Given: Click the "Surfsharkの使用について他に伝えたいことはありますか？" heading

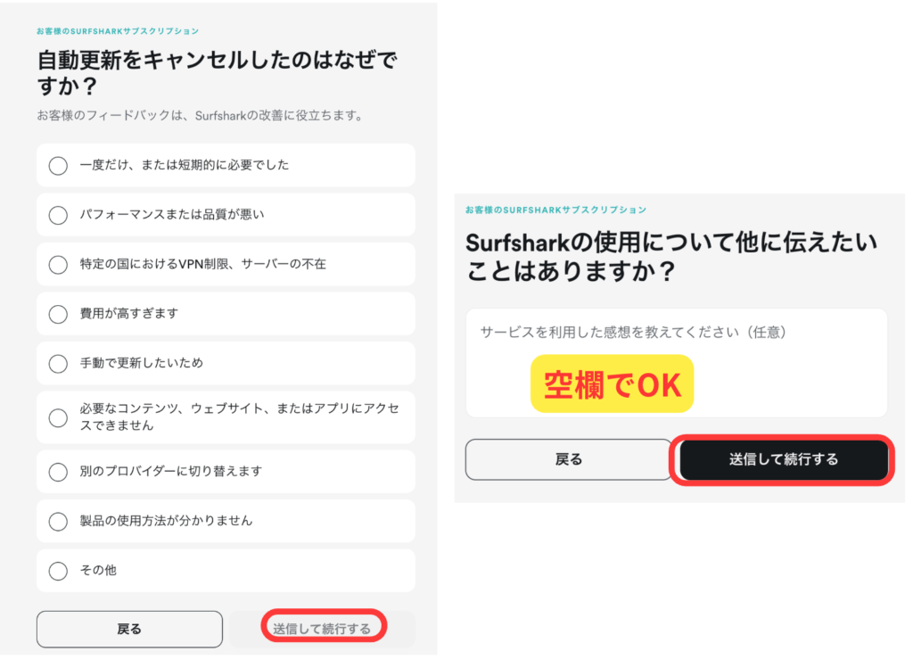Looking at the screenshot, I should 671,257.
